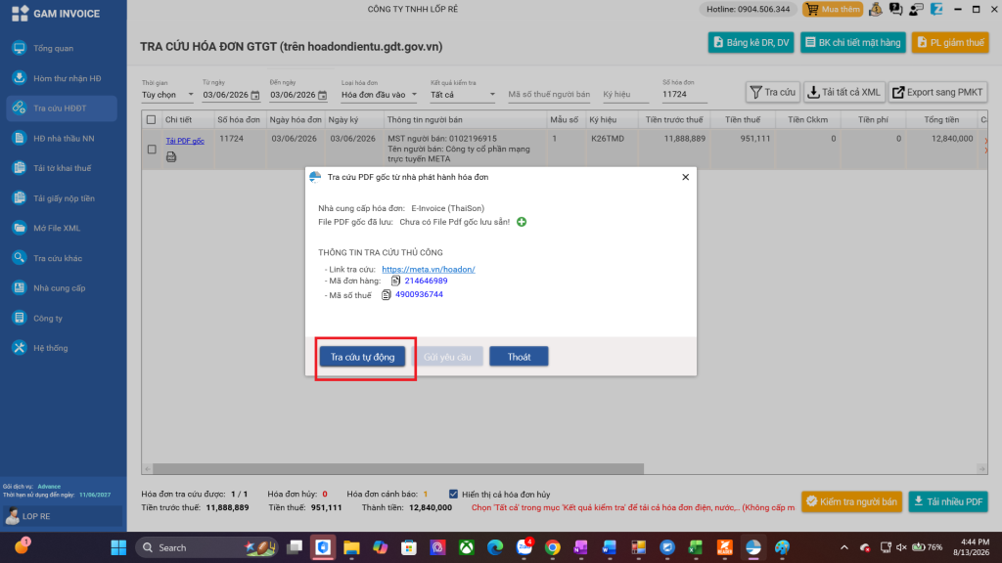Click the Tra cứu filter button

click(x=773, y=93)
